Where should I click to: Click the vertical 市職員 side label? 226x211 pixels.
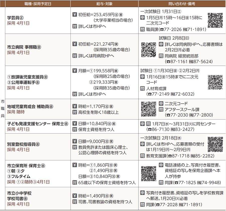coord(3,109)
